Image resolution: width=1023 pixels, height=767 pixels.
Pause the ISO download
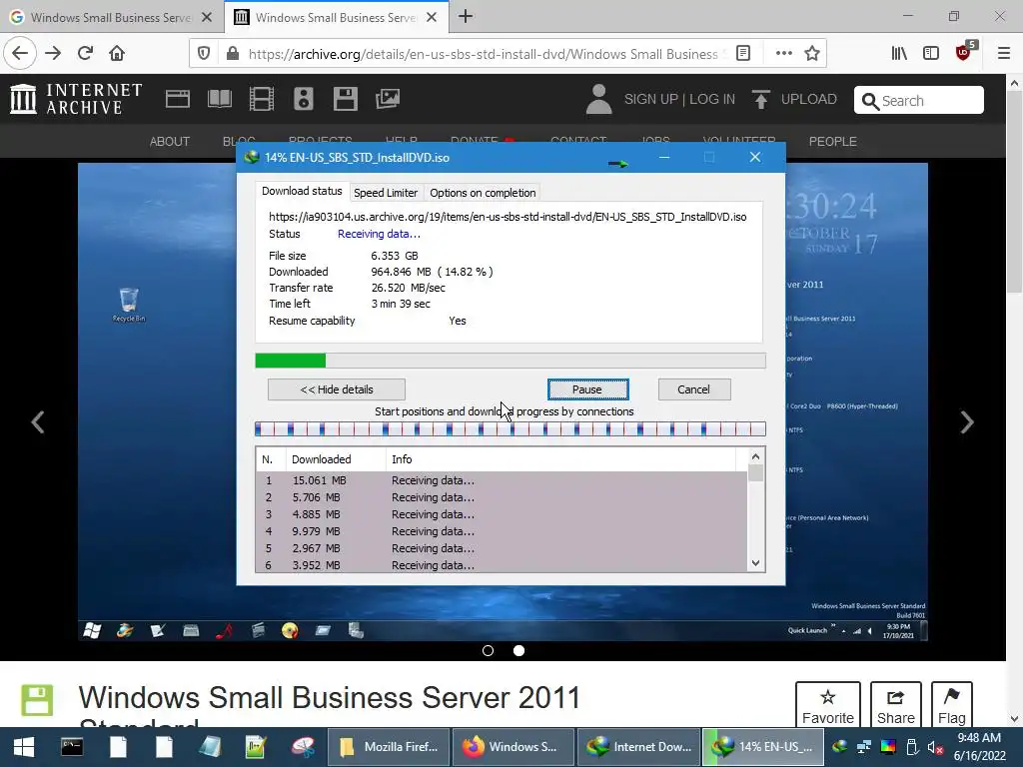pyautogui.click(x=587, y=389)
